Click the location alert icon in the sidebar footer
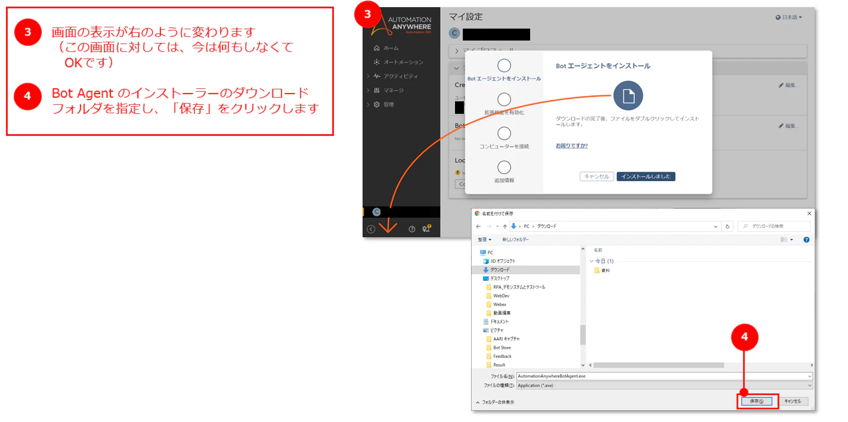Screen dimensions: 848x422 pos(426,228)
